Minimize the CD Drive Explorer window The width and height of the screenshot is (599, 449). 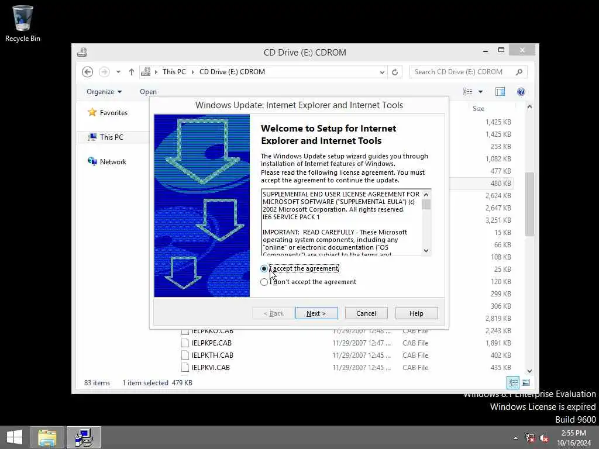click(x=485, y=50)
